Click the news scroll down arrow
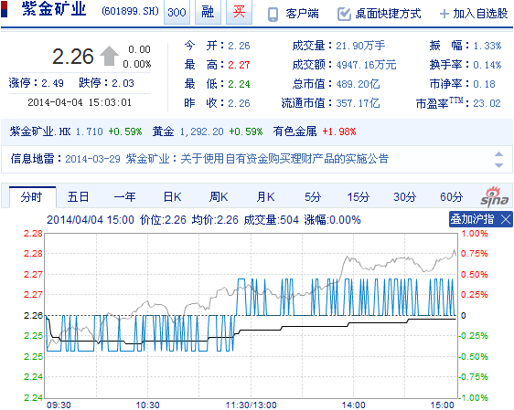This screenshot has width=514, height=410. coord(498,165)
